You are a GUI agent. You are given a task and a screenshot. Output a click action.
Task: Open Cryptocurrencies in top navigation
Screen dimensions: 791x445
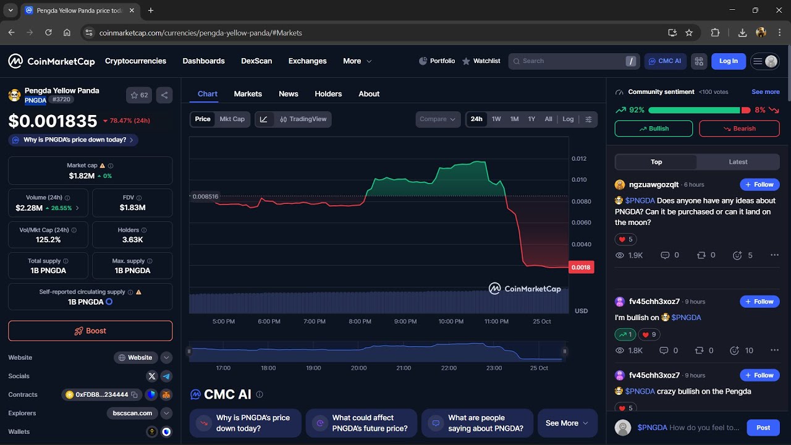tap(135, 61)
